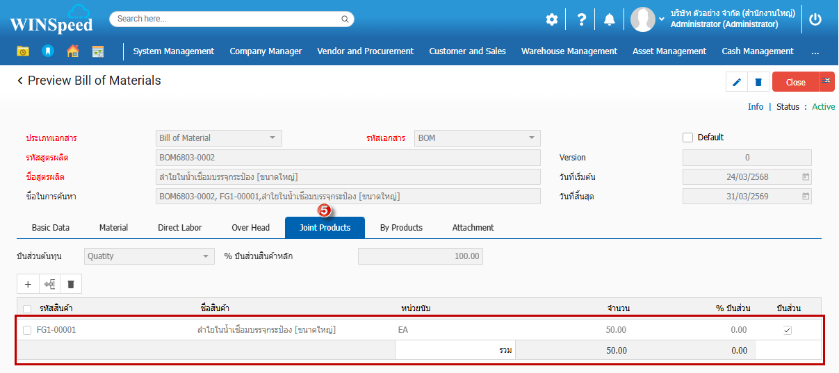Click the power logout icon
The height and width of the screenshot is (373, 839).
pyautogui.click(x=815, y=19)
